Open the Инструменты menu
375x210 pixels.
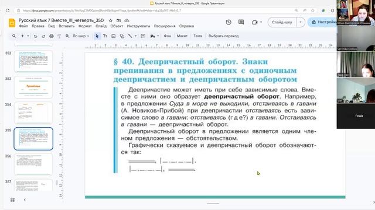[138, 26]
